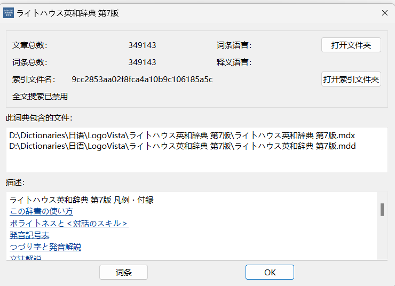Click the dictionary app icon in title bar
This screenshot has width=395, height=286.
click(x=9, y=13)
